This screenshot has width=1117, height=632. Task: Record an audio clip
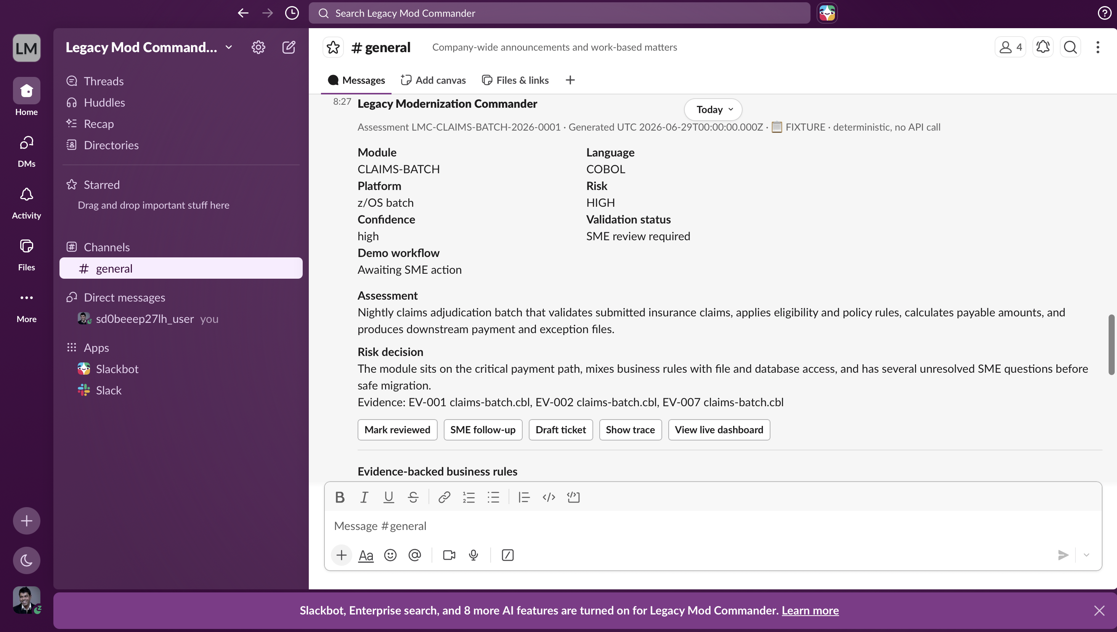pyautogui.click(x=473, y=555)
